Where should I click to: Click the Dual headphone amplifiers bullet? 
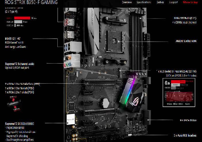click(19, 140)
